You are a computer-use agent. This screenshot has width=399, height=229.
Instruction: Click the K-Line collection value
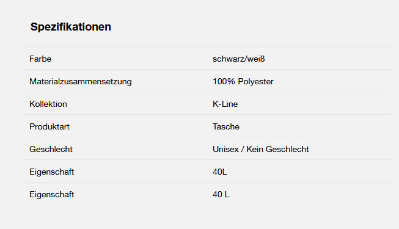pyautogui.click(x=225, y=104)
